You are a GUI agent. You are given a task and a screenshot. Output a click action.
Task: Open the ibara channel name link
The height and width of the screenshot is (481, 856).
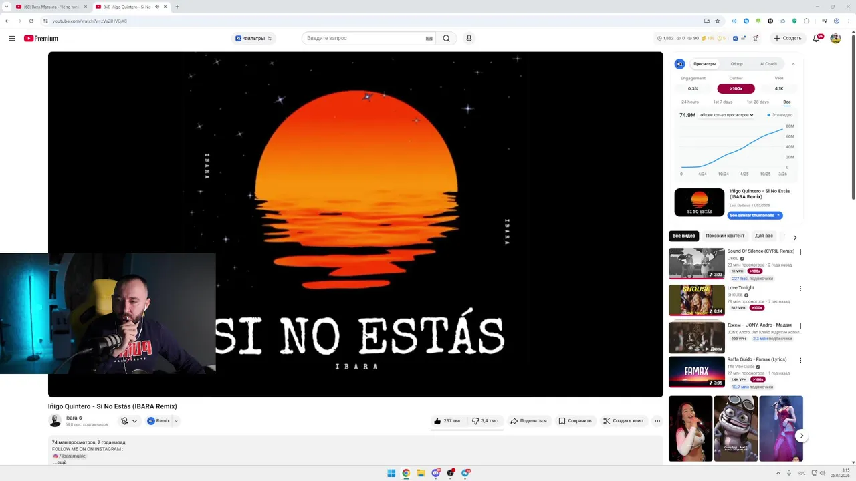71,418
